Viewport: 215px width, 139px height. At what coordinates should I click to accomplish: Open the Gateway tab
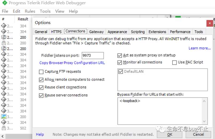[96, 32]
